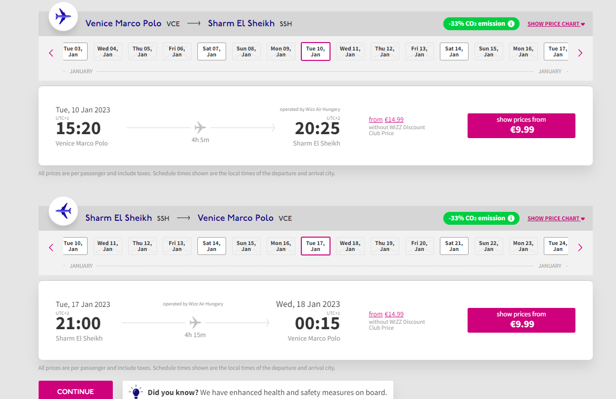The image size is (616, 399).
Task: Select Sat 07, Jan outbound date
Action: click(212, 51)
